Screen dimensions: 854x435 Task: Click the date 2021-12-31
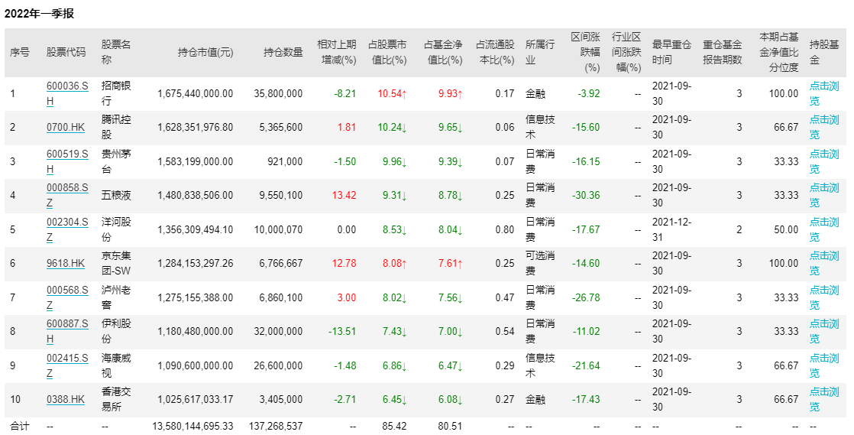pyautogui.click(x=671, y=229)
